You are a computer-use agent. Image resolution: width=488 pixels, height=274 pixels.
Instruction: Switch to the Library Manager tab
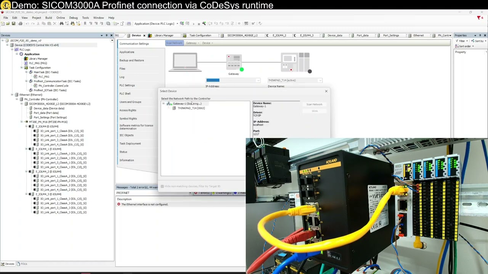[164, 35]
